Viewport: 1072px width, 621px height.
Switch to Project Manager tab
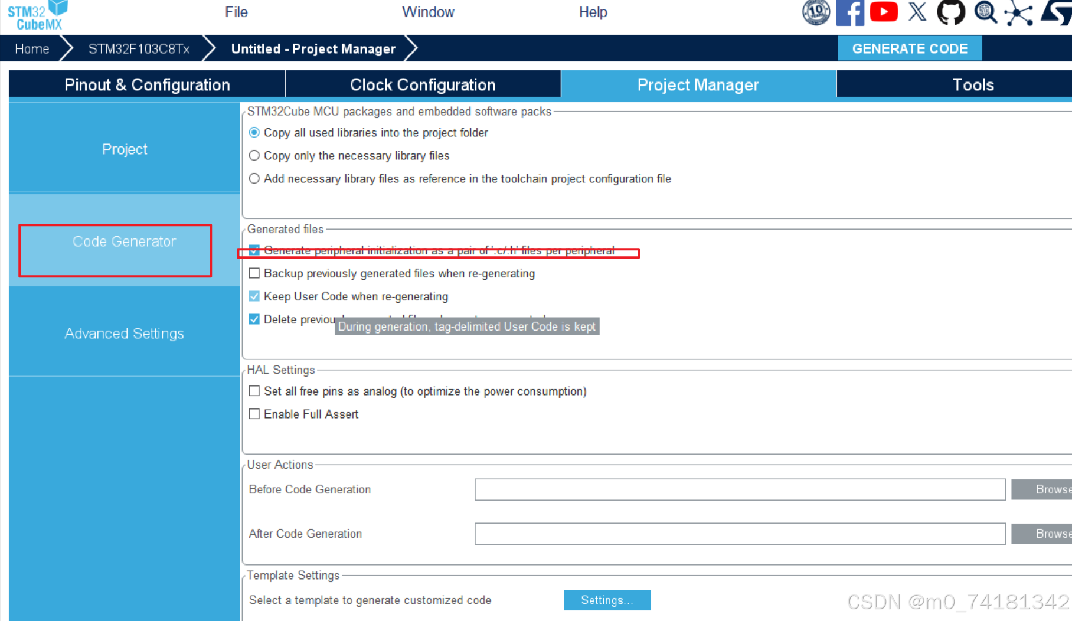click(x=698, y=84)
